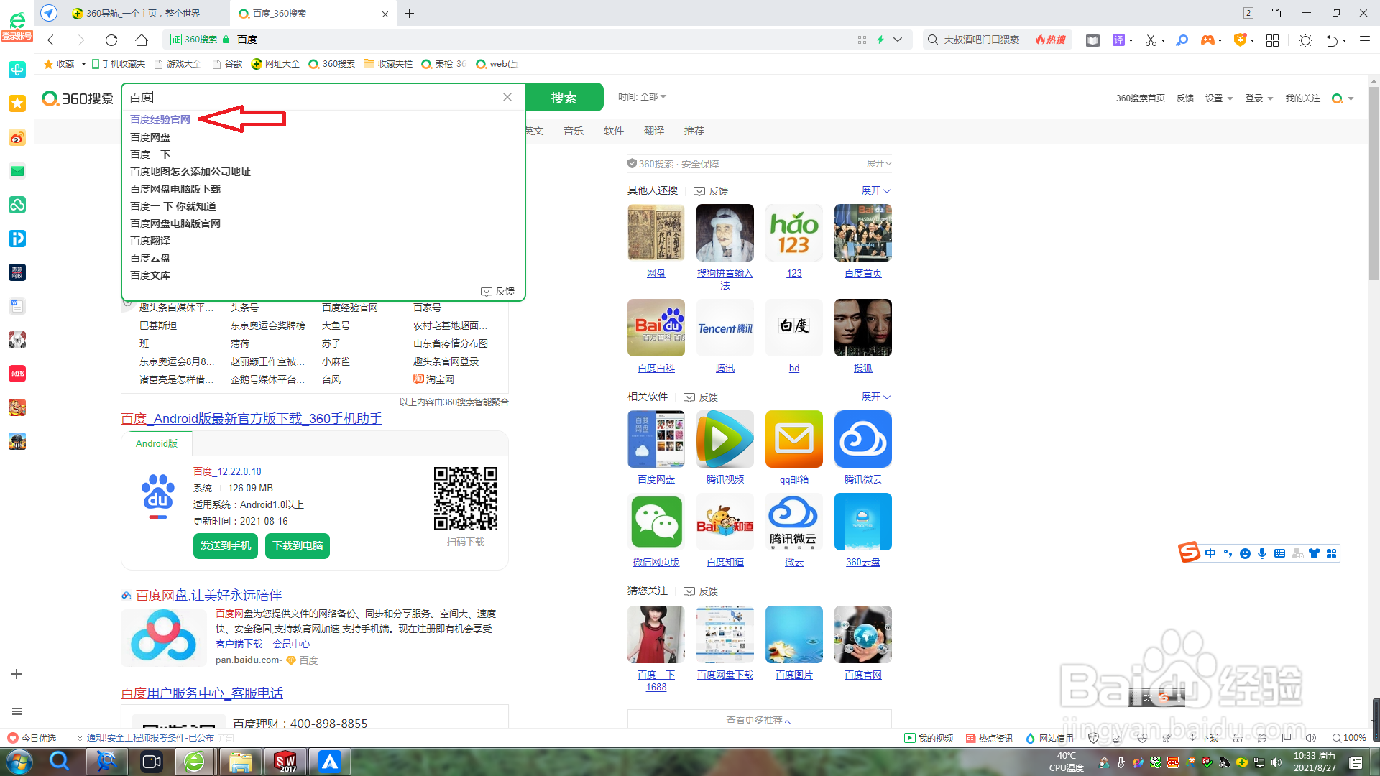Click the 腾讯视频 software icon
1380x776 pixels.
tap(725, 439)
